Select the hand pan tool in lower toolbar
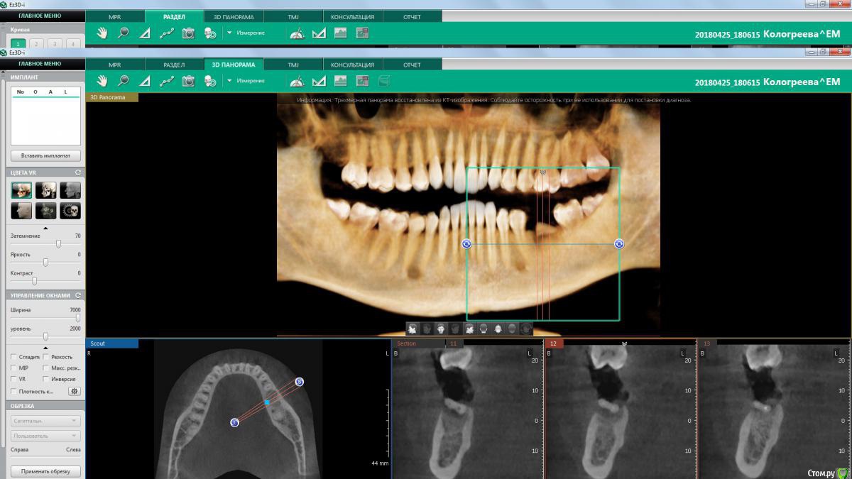The width and height of the screenshot is (852, 479). [102, 81]
